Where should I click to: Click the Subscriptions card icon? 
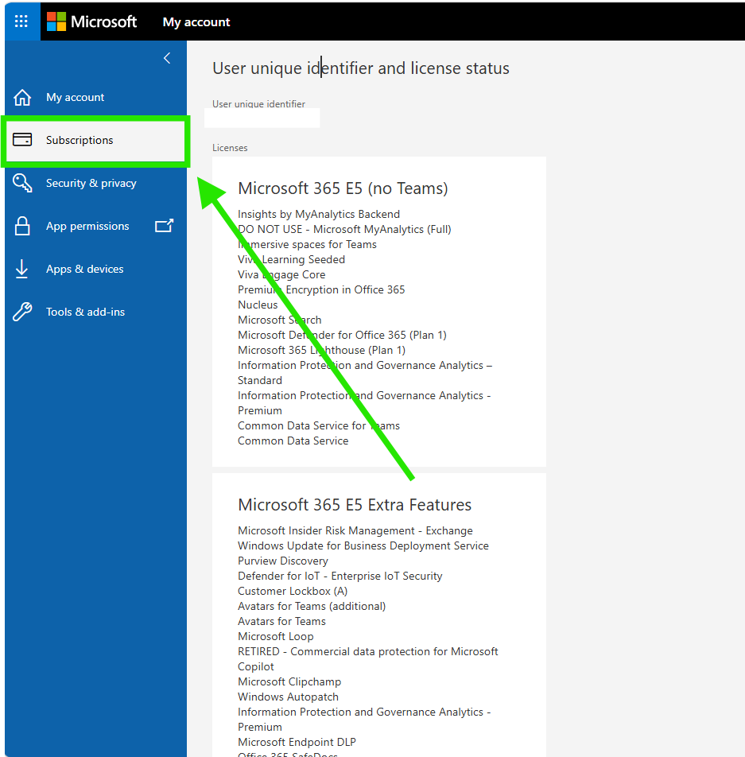(22, 139)
